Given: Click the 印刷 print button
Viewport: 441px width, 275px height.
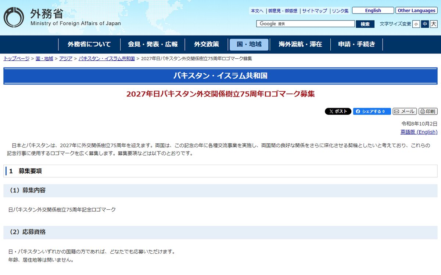Looking at the screenshot, I should [428, 111].
